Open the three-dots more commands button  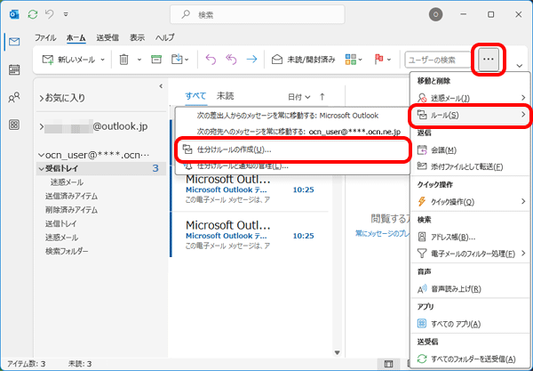coord(489,60)
